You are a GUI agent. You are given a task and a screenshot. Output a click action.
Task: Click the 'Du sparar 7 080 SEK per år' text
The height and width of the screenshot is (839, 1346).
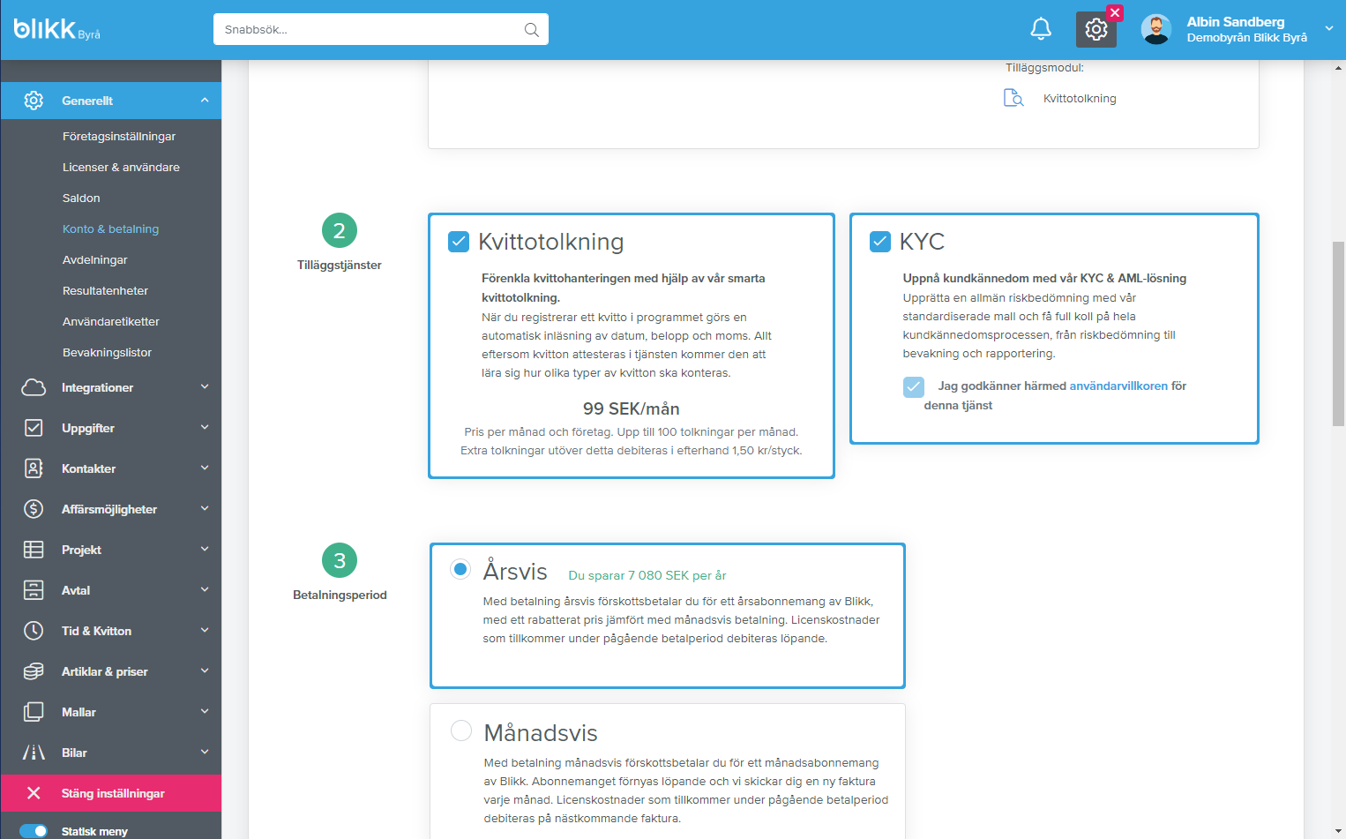tap(647, 575)
